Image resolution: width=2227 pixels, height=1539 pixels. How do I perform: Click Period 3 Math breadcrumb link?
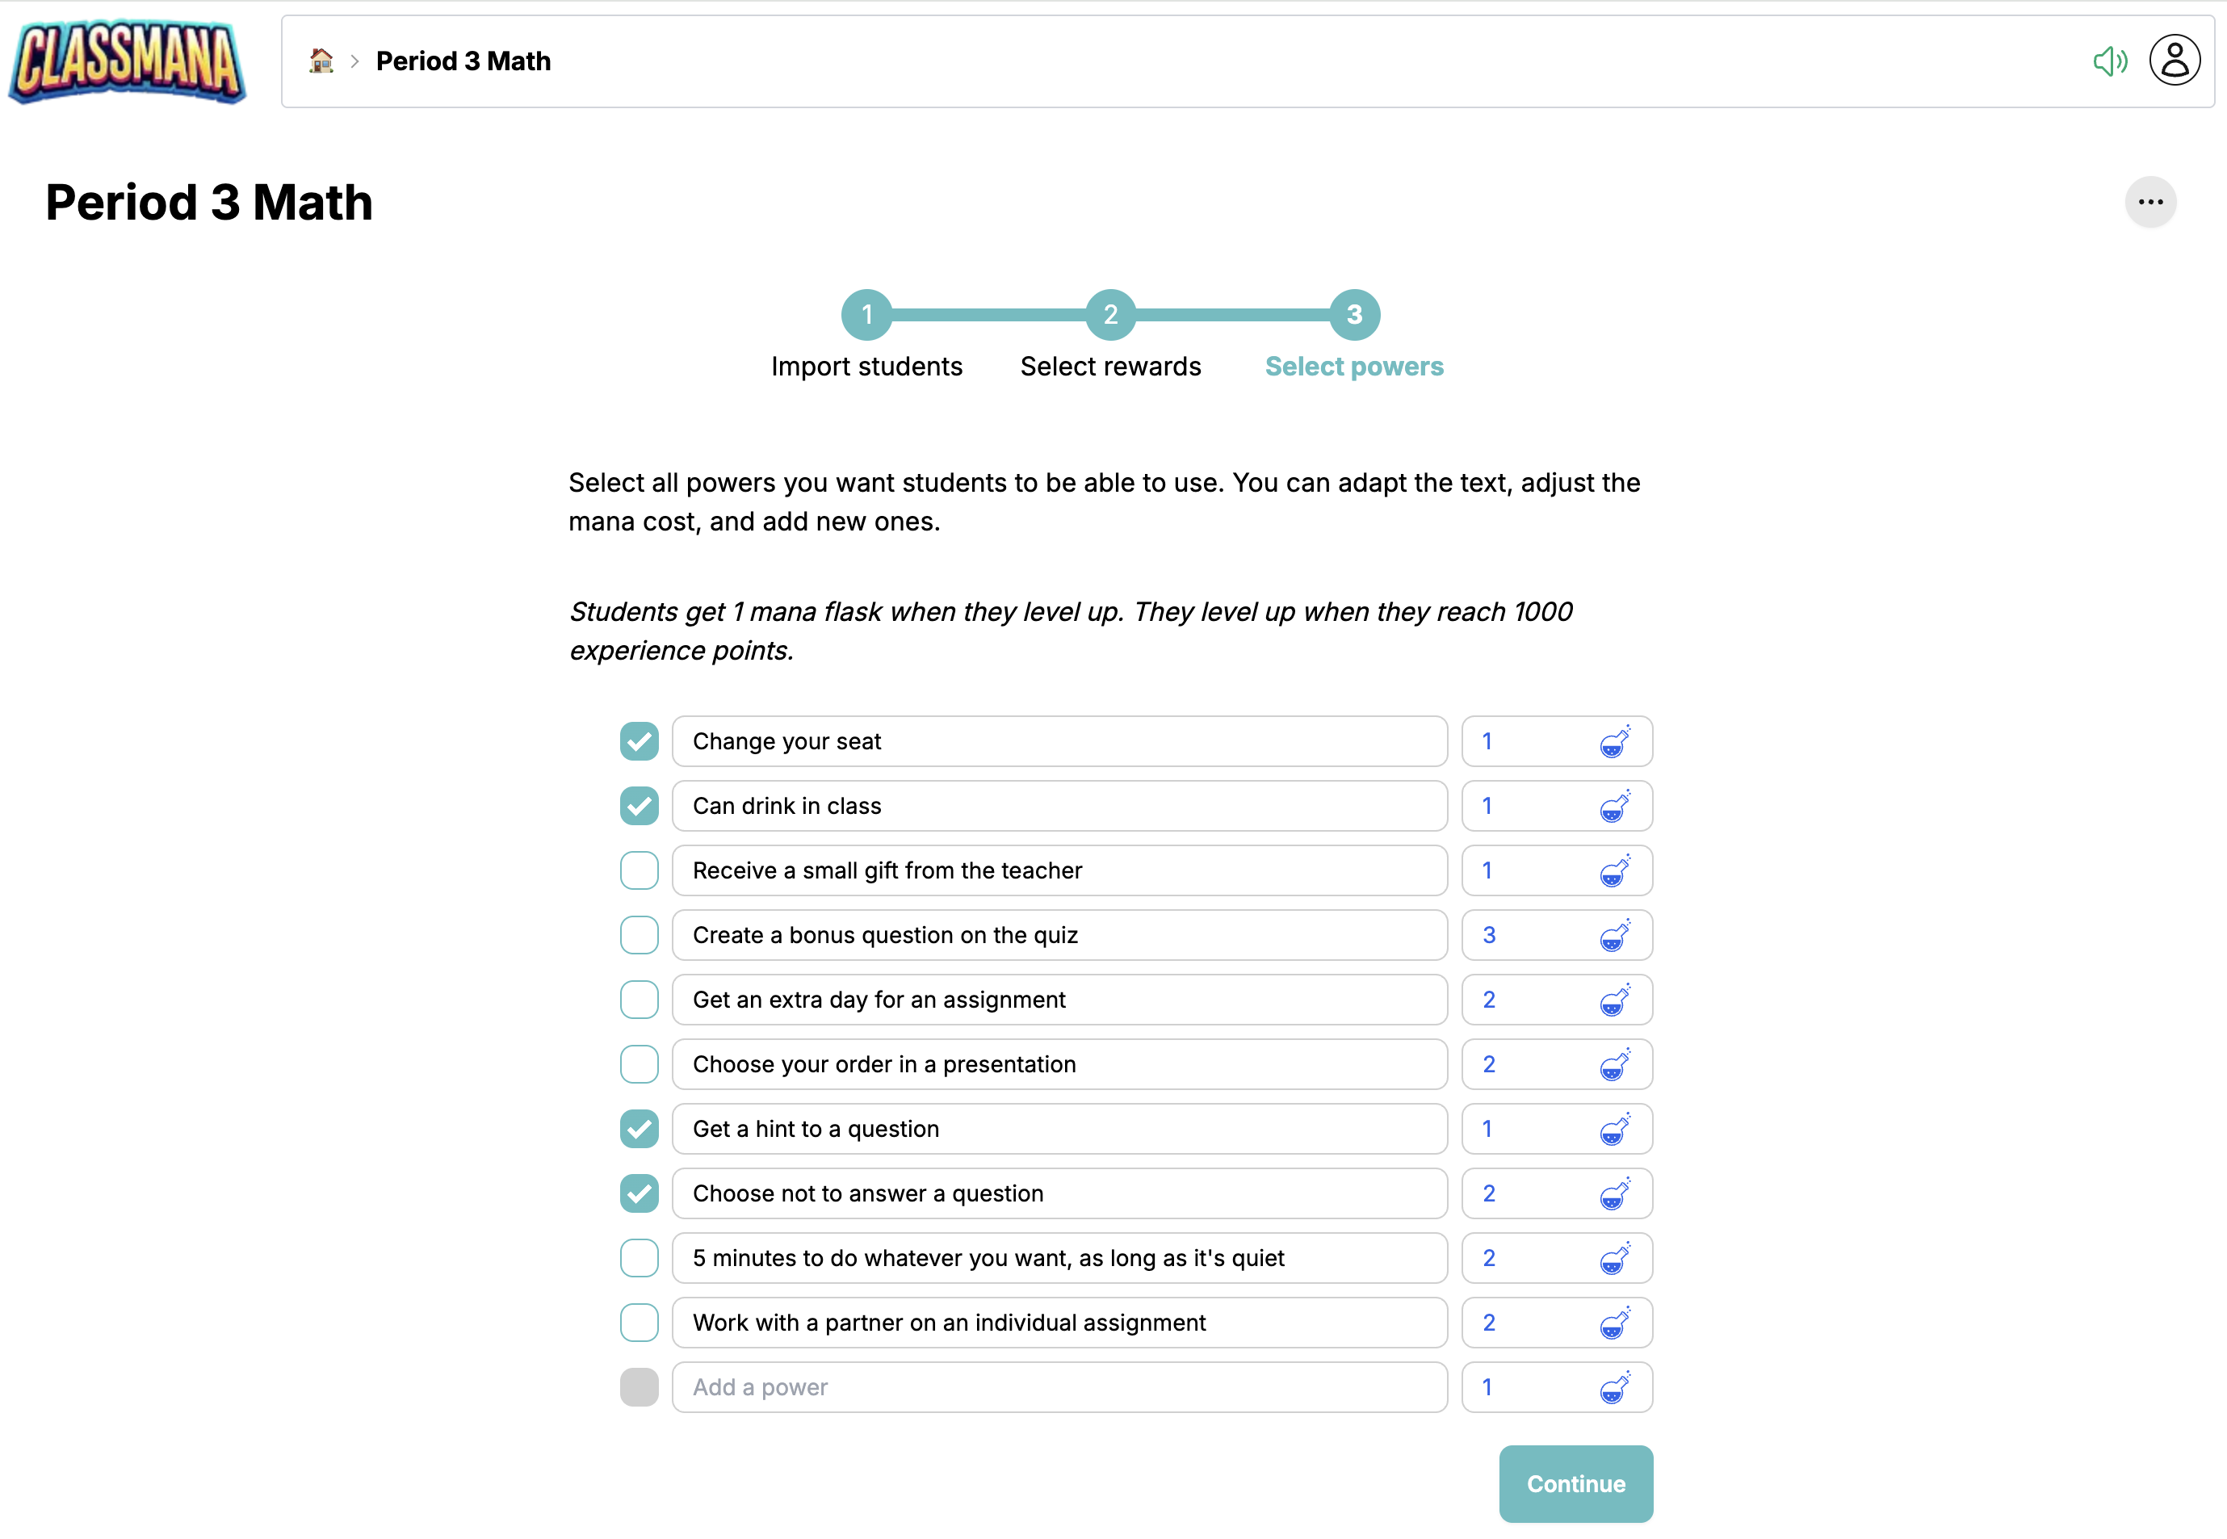tap(463, 61)
